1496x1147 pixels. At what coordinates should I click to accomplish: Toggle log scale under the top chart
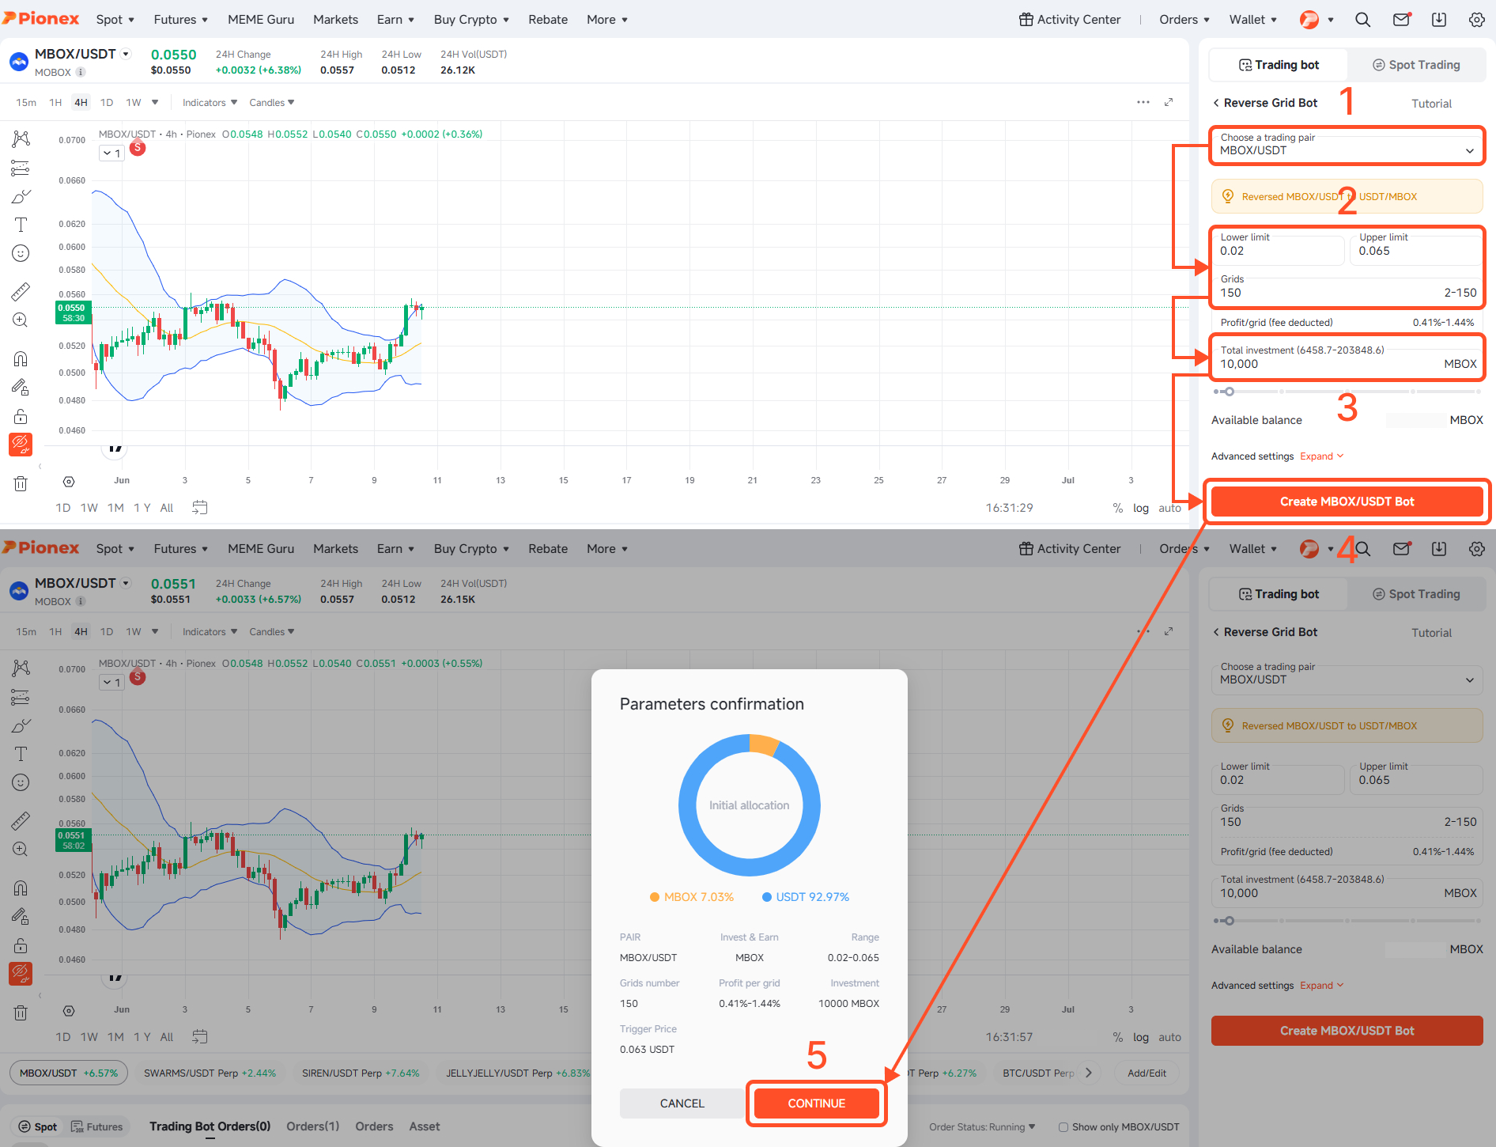pos(1141,508)
